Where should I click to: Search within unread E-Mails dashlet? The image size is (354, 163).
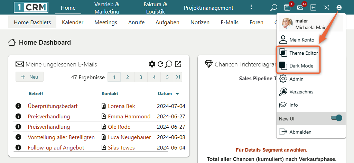pyautogui.click(x=169, y=64)
